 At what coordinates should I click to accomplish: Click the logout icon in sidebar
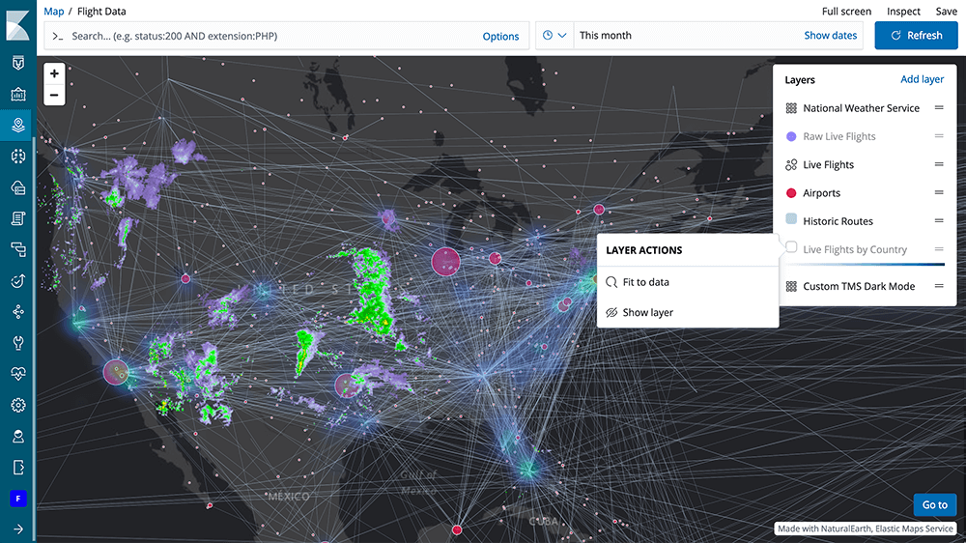click(17, 467)
